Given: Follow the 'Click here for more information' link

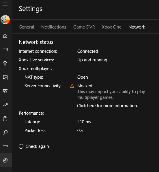Looking at the screenshot, I should tap(107, 106).
